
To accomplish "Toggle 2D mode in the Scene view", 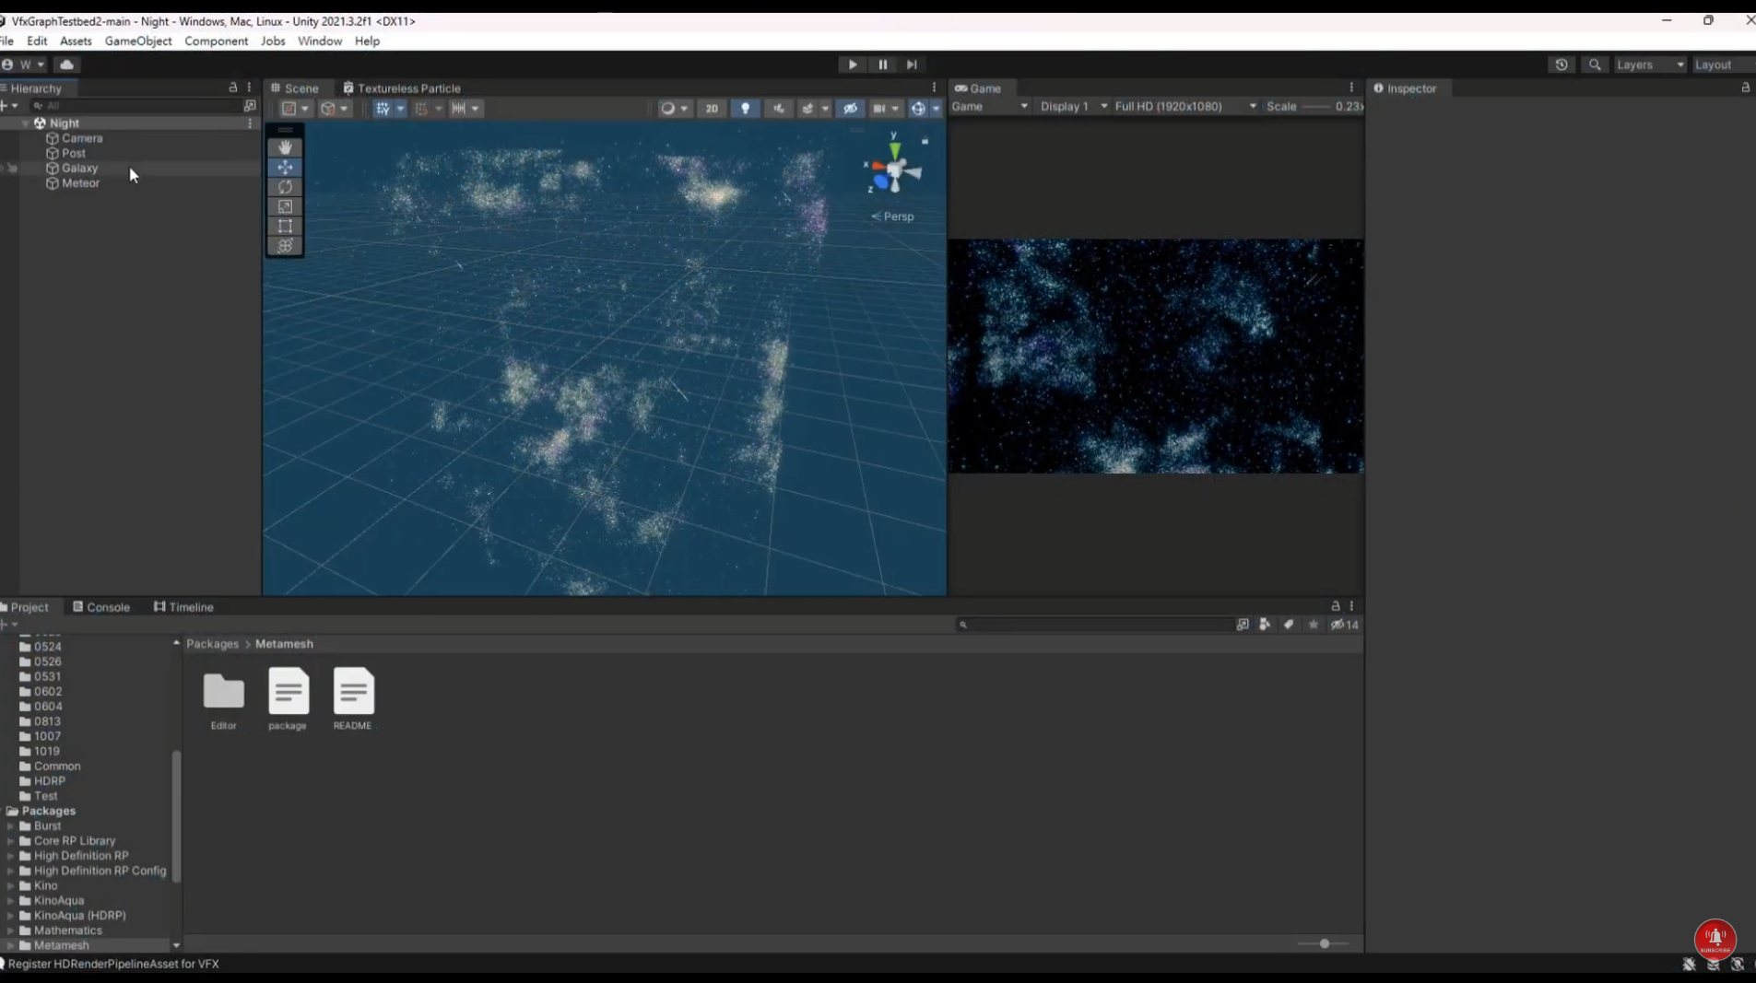I will coord(712,108).
